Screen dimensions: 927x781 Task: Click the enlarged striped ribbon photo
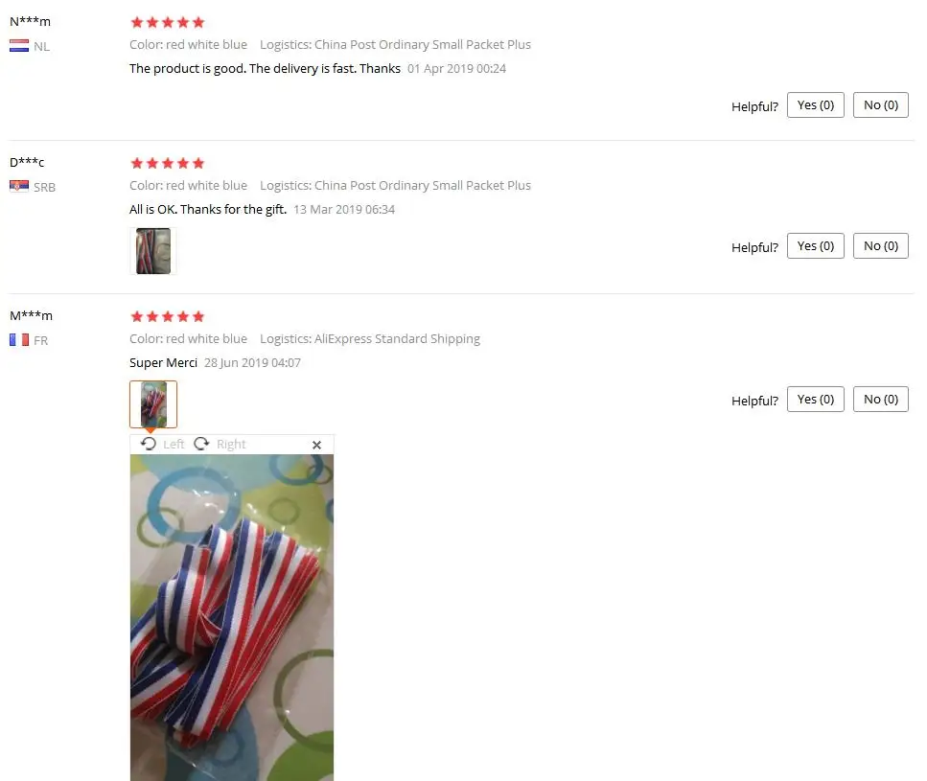click(232, 617)
